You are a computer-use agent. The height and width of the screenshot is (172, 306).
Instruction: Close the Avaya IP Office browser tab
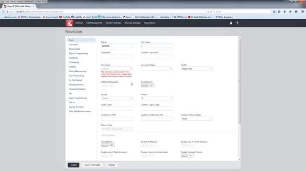coord(33,6)
